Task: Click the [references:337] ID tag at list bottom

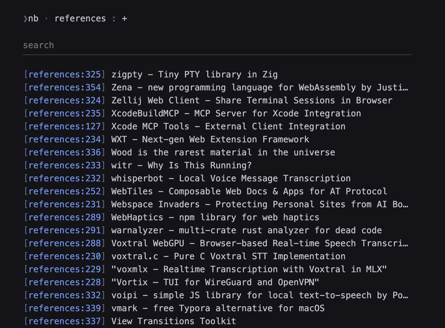Action: pos(64,321)
